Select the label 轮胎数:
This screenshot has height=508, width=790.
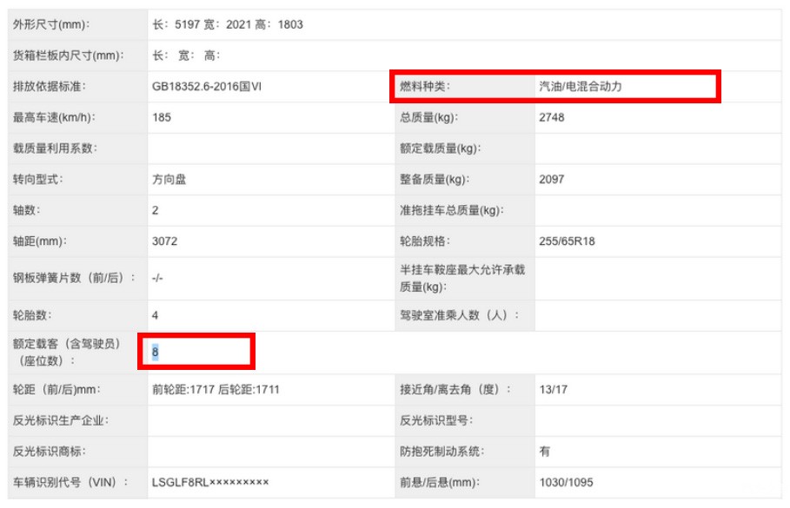[x=32, y=316]
